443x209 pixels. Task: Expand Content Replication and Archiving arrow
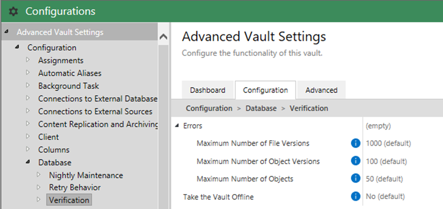pyautogui.click(x=28, y=123)
